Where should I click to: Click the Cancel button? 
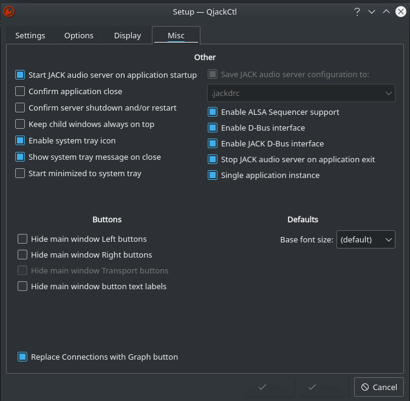coord(378,387)
